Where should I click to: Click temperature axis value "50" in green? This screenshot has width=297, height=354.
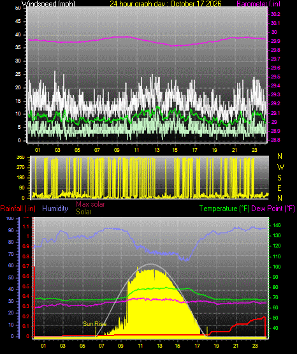coord(275,318)
